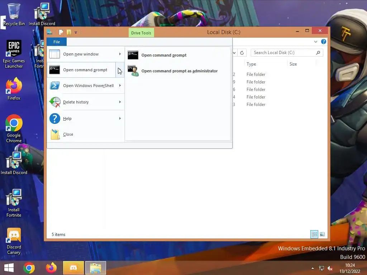Click the drive system icon in title bar
The width and height of the screenshot is (367, 275).
tap(49, 32)
